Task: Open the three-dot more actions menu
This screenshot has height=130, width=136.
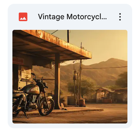Action: pyautogui.click(x=120, y=17)
